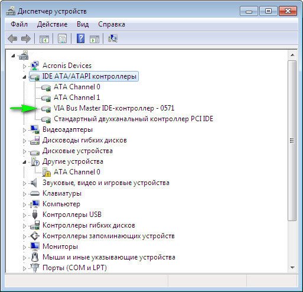Expand the Acronis Devices node
Image resolution: width=303 pixels, height=292 pixels.
(24, 66)
